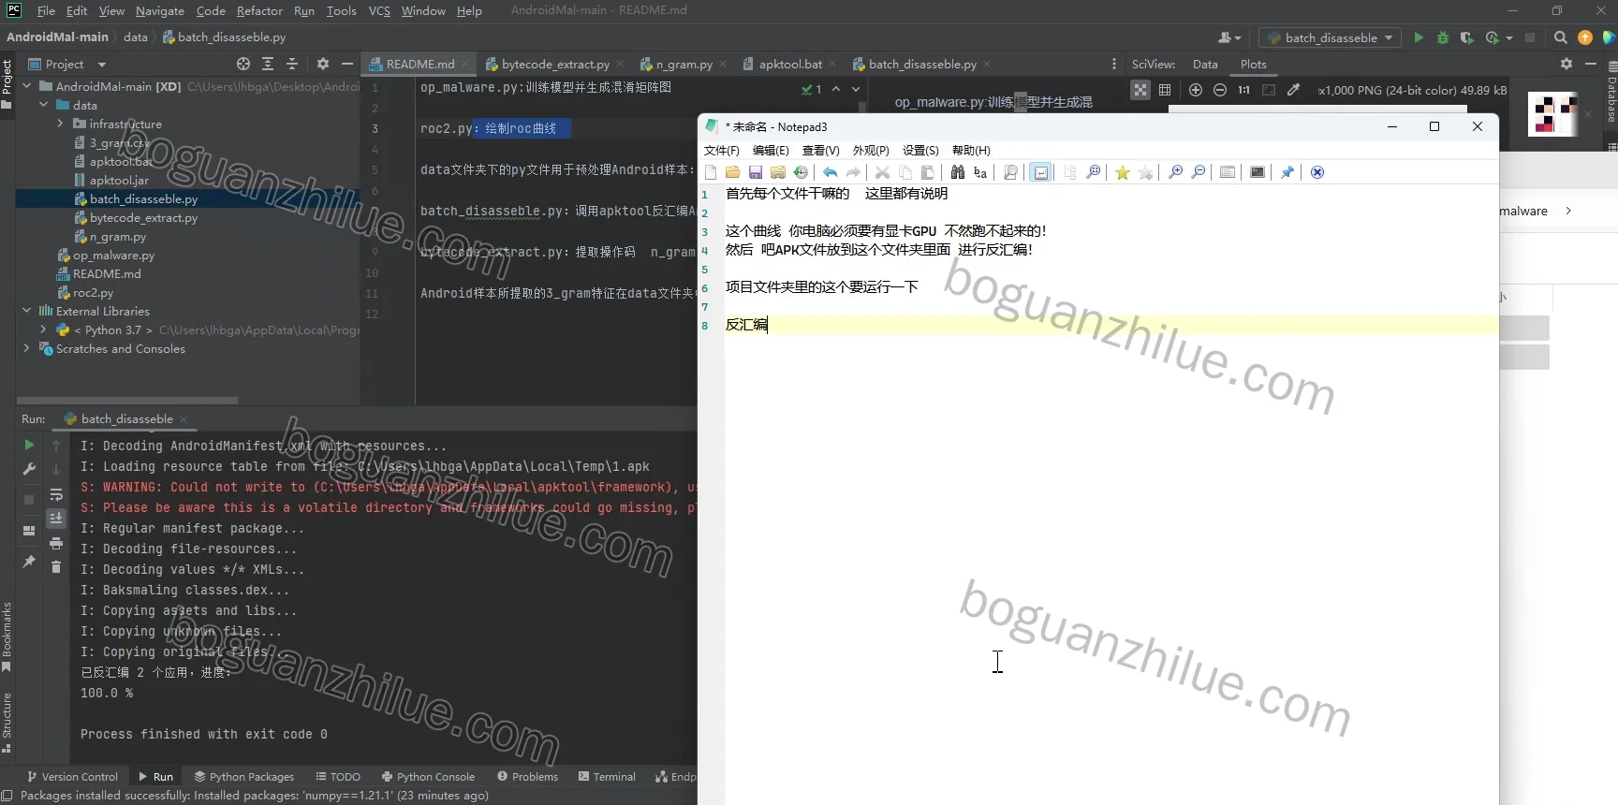Expand Scratches and Consoles node
Image resolution: width=1618 pixels, height=805 pixels.
coord(26,348)
